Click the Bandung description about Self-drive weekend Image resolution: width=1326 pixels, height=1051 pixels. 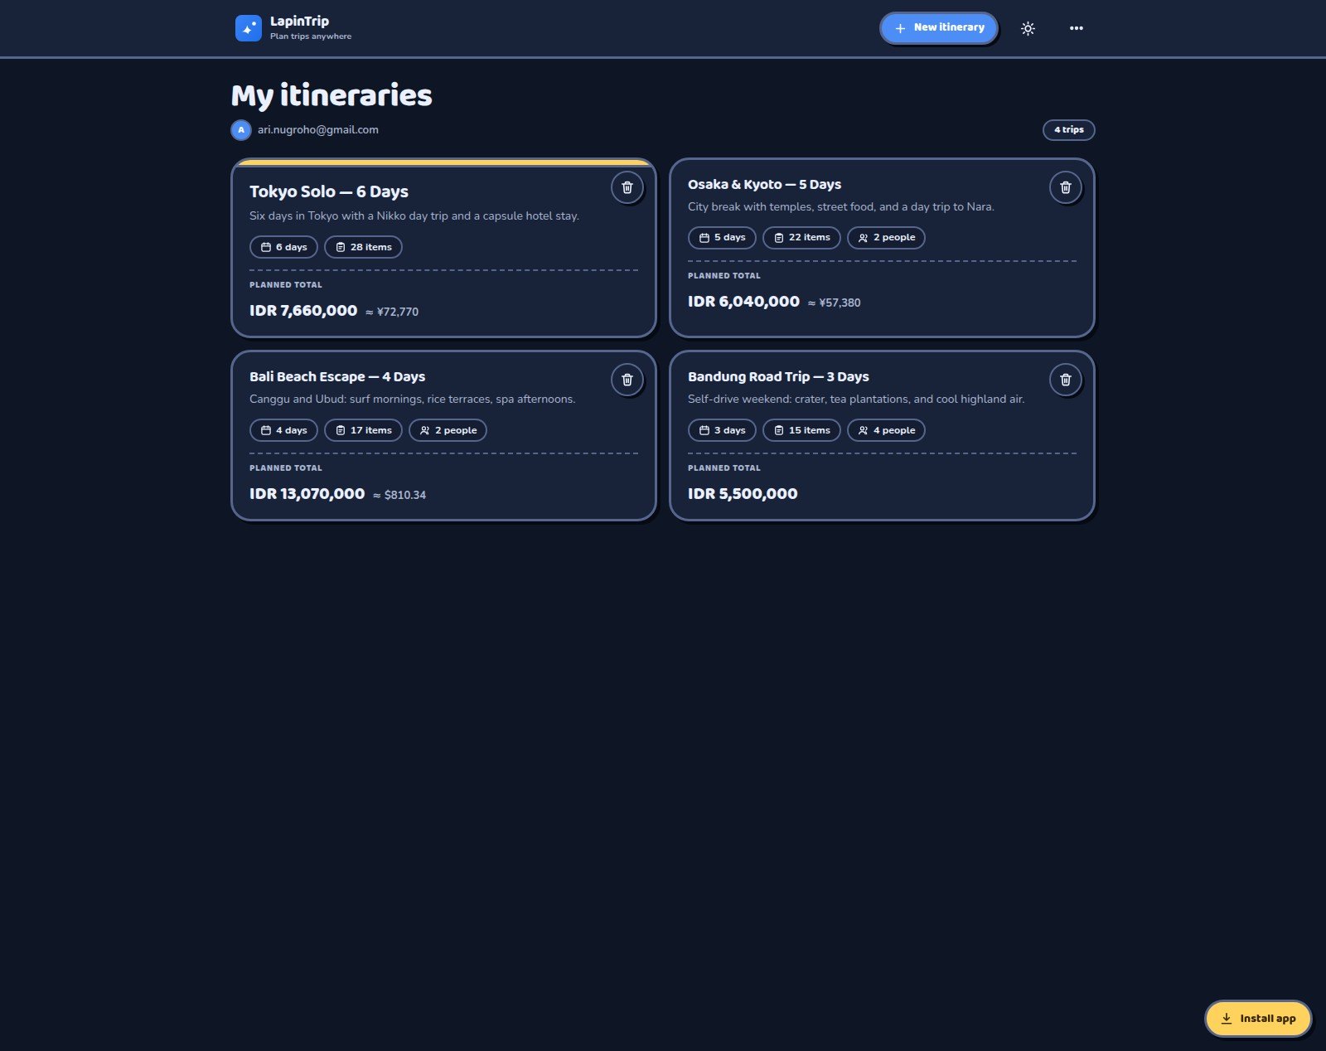click(856, 400)
